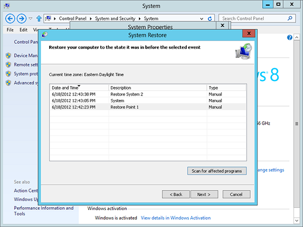Viewport: 303px width, 227px height.
Task: Click the search magnifier icon
Action: (290, 18)
